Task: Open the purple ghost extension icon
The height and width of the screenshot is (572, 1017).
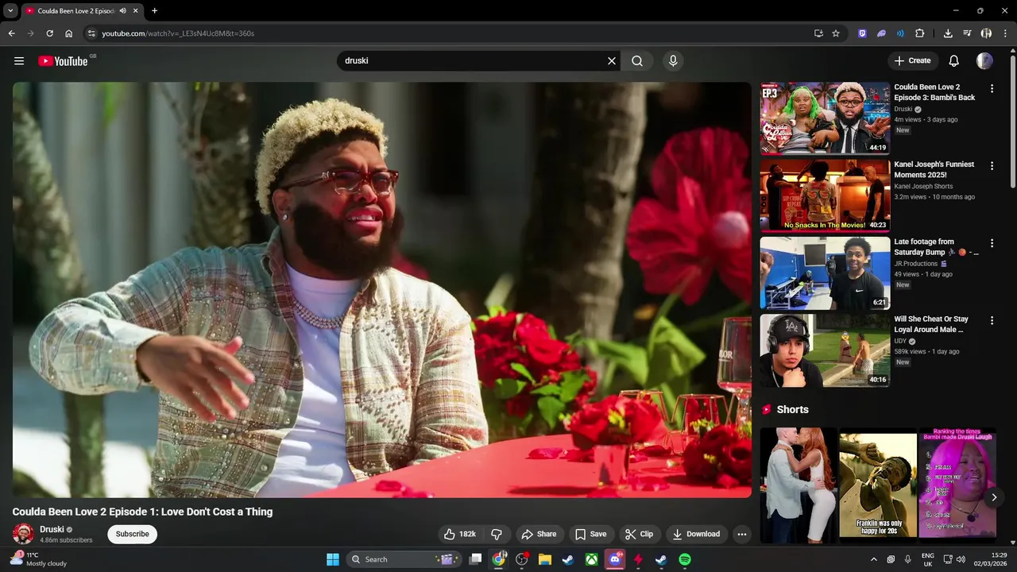Action: click(881, 33)
